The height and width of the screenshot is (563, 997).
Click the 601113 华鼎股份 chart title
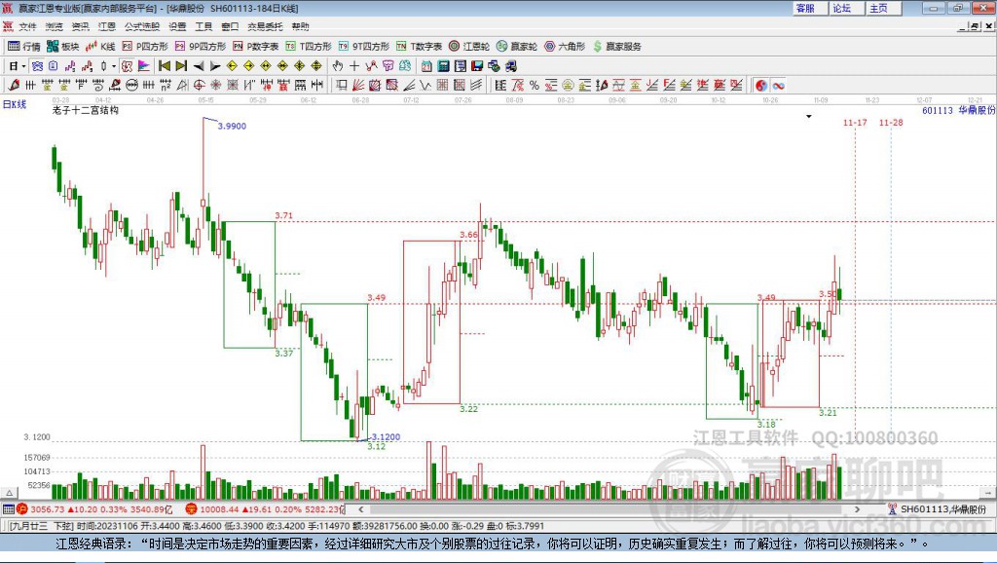(x=958, y=110)
